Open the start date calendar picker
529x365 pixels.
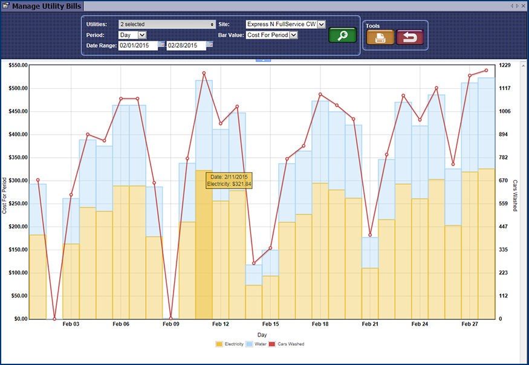click(x=161, y=45)
